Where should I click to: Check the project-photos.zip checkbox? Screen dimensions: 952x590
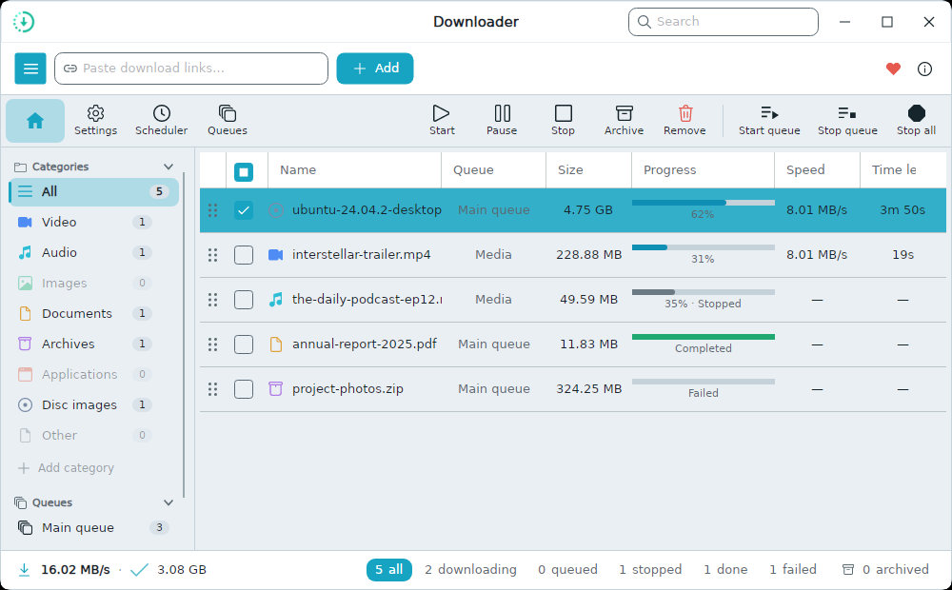[x=244, y=389]
